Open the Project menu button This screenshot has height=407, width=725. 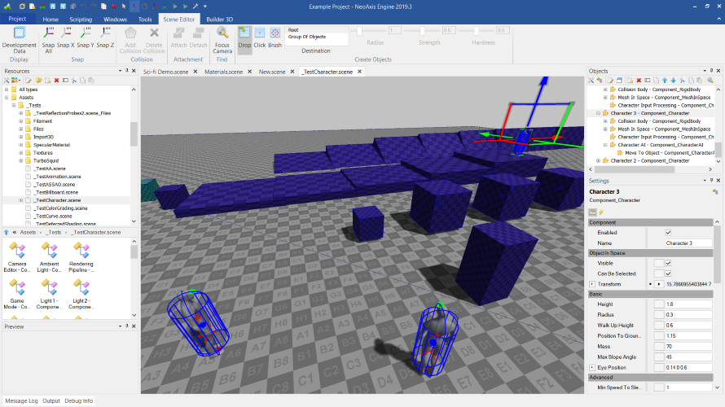pos(17,19)
